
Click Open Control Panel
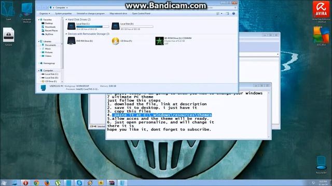[141, 13]
